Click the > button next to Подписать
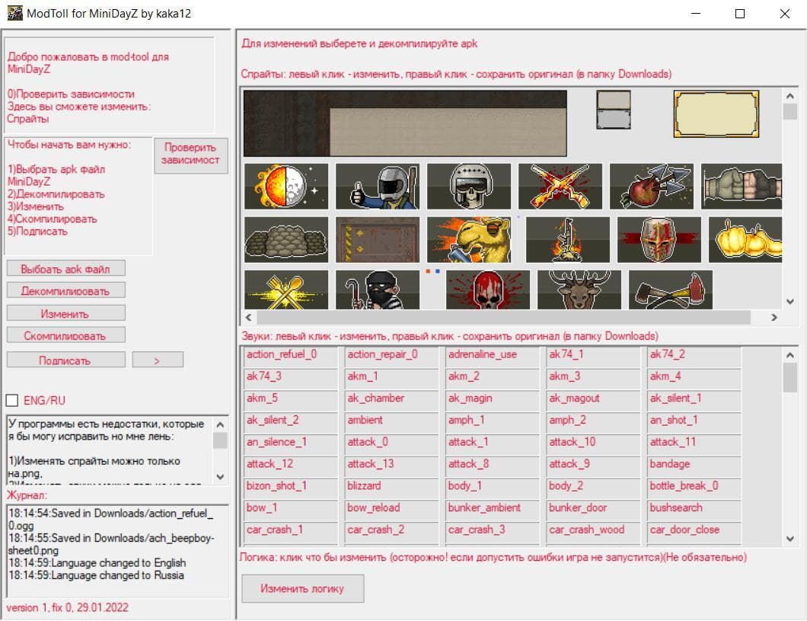The height and width of the screenshot is (621, 807). click(x=158, y=360)
